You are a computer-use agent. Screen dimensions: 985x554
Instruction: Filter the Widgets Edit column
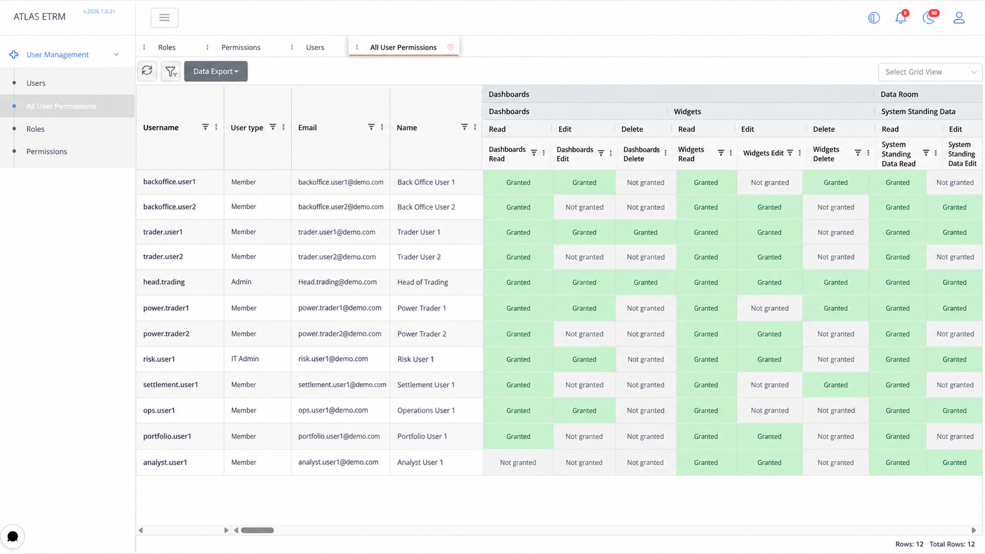(x=790, y=153)
